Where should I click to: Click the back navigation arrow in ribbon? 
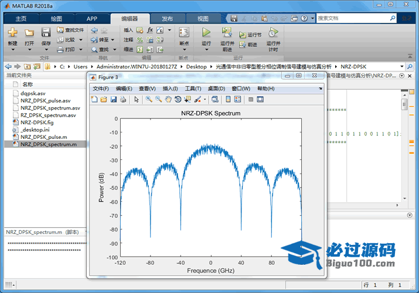coord(94,30)
